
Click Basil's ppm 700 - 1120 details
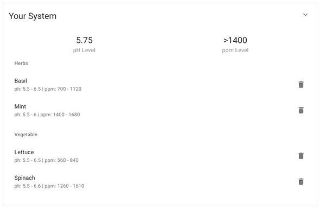click(63, 89)
